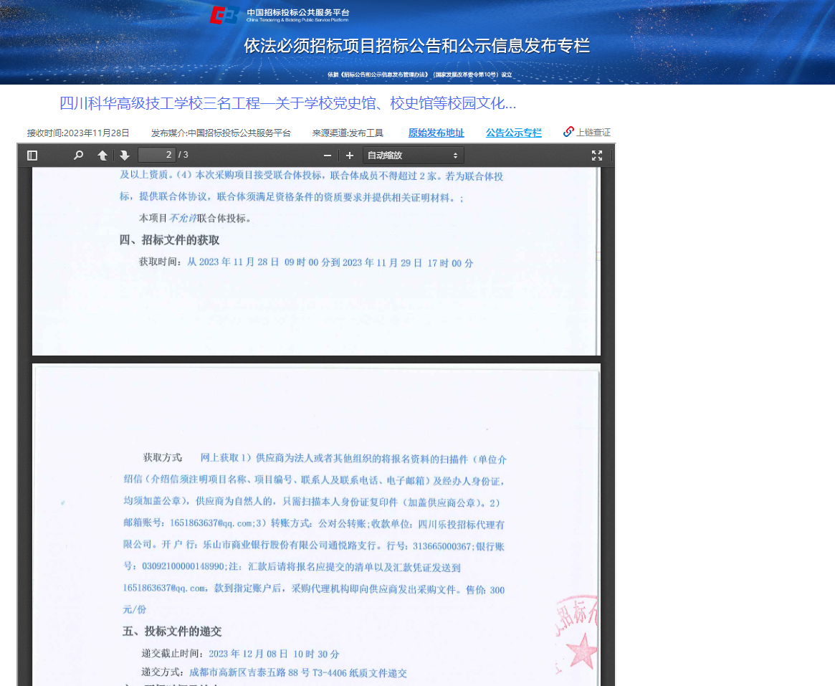Click the 递交方式 address line
Viewport: 835px width, 686px height.
click(275, 672)
